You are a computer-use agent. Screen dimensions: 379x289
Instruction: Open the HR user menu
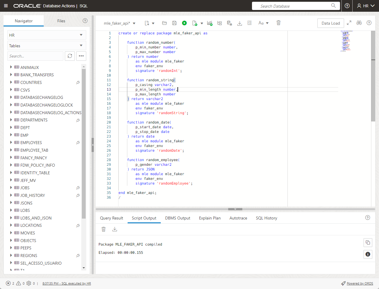click(x=366, y=6)
